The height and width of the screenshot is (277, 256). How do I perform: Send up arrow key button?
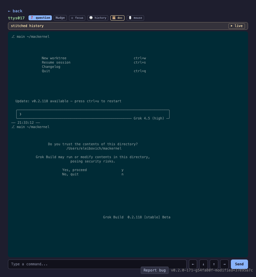(214, 264)
